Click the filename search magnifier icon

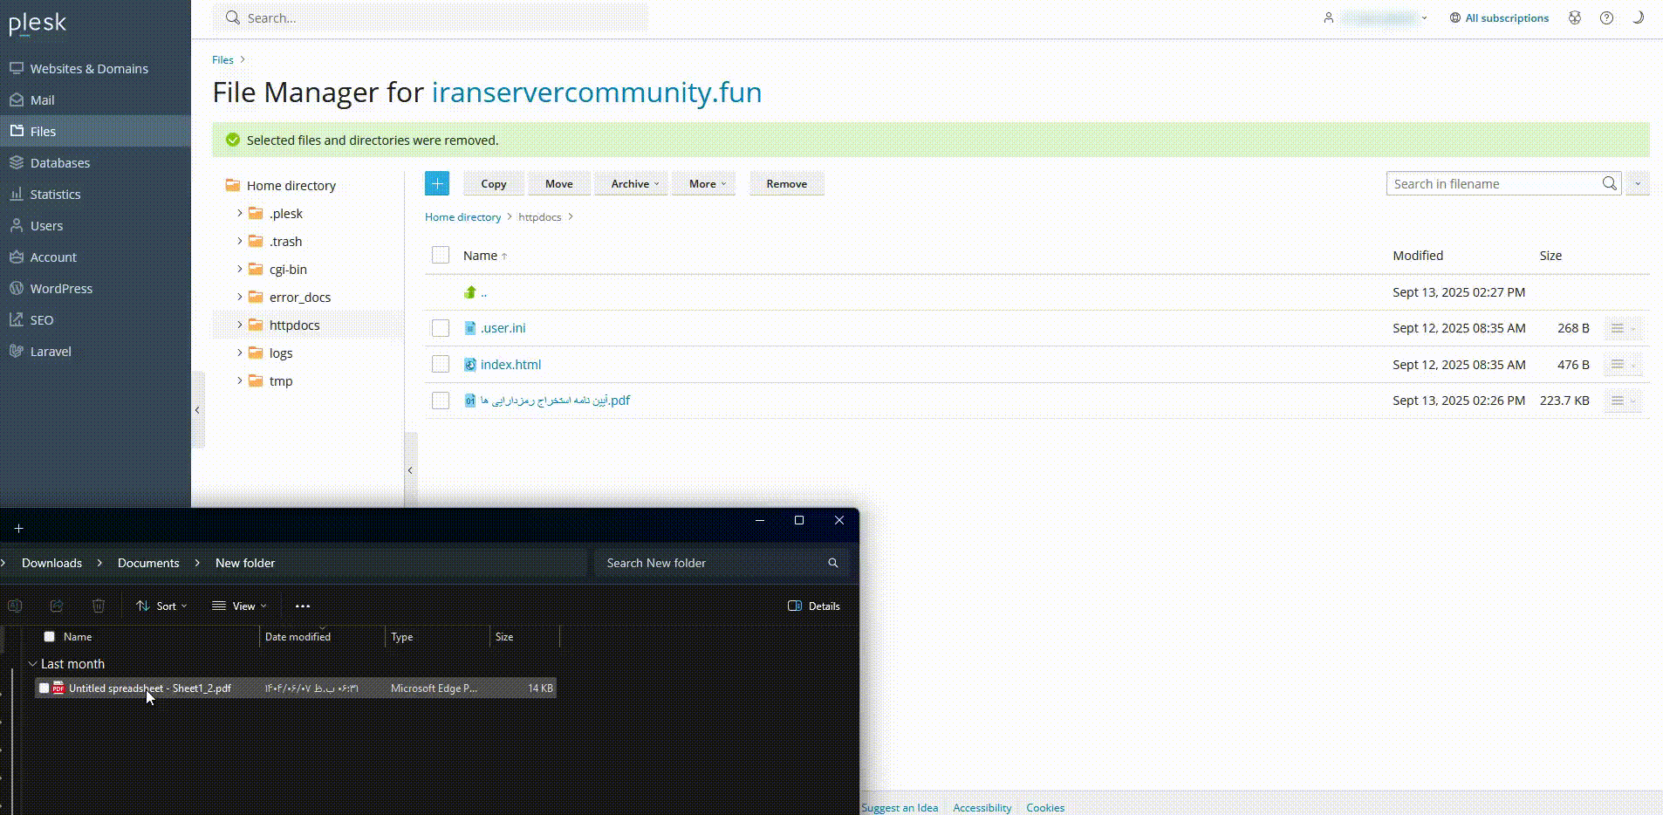(x=1609, y=183)
